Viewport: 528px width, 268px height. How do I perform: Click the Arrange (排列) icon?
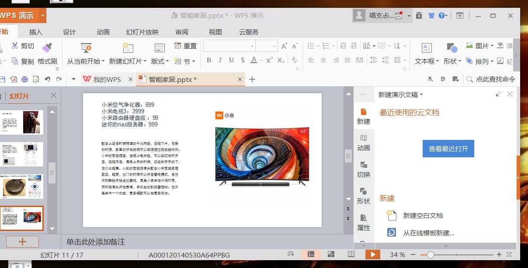coord(469,61)
